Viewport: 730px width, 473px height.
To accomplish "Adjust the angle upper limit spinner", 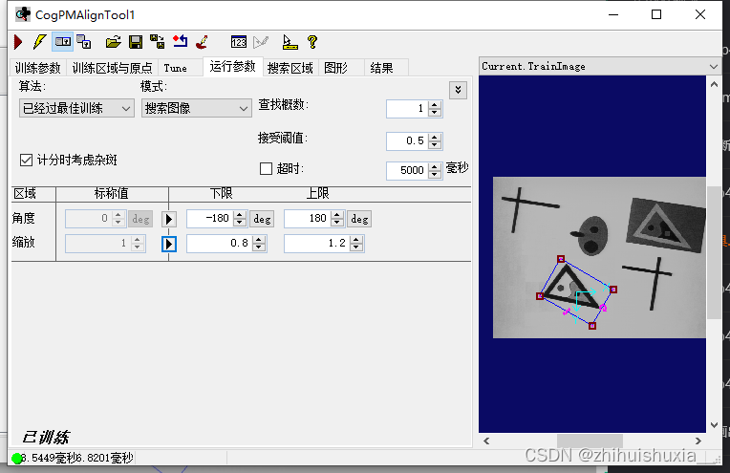I will pos(337,219).
